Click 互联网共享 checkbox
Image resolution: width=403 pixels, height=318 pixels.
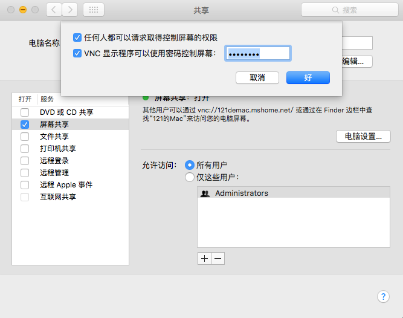coord(25,197)
